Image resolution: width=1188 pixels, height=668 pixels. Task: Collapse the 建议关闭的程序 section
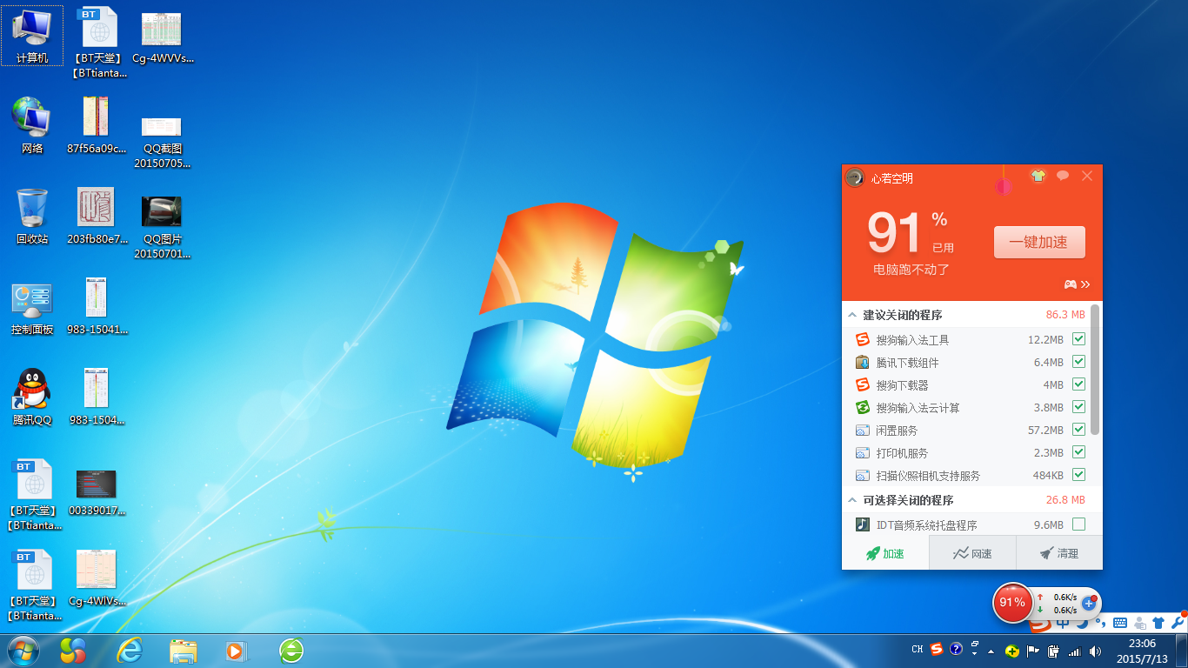(x=853, y=315)
